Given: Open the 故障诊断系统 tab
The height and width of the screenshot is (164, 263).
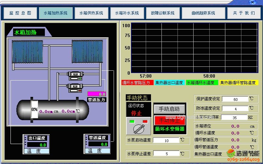Looking at the screenshot, I should 162,13.
